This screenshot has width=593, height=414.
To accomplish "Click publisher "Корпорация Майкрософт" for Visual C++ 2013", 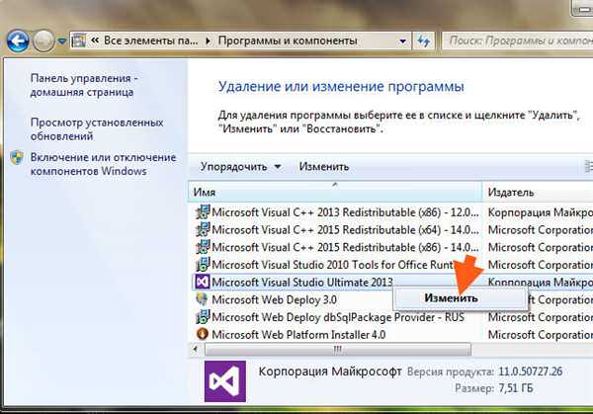I will pyautogui.click(x=540, y=212).
